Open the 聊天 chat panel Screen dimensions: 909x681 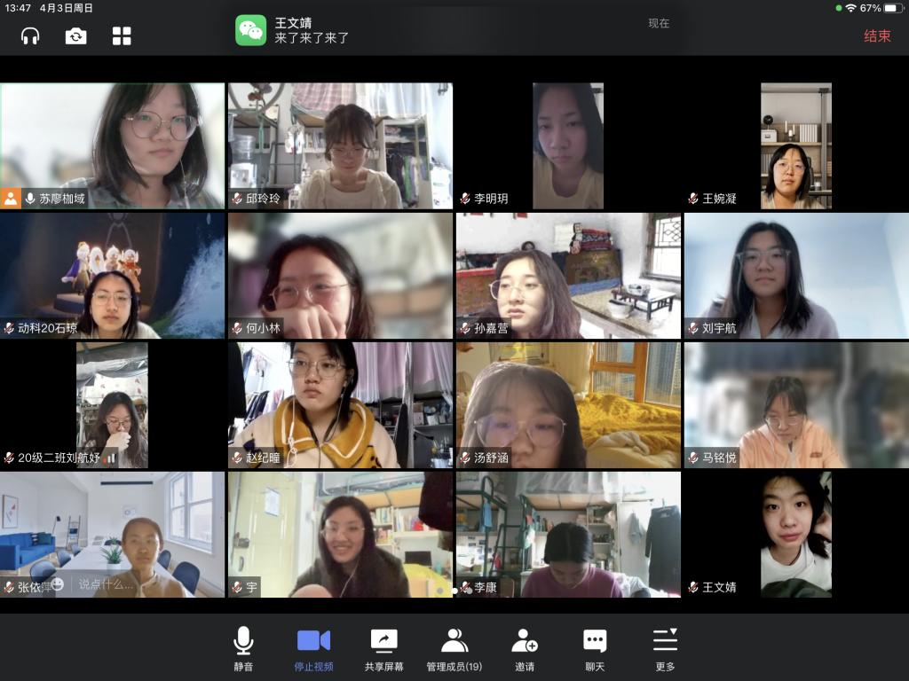point(595,648)
